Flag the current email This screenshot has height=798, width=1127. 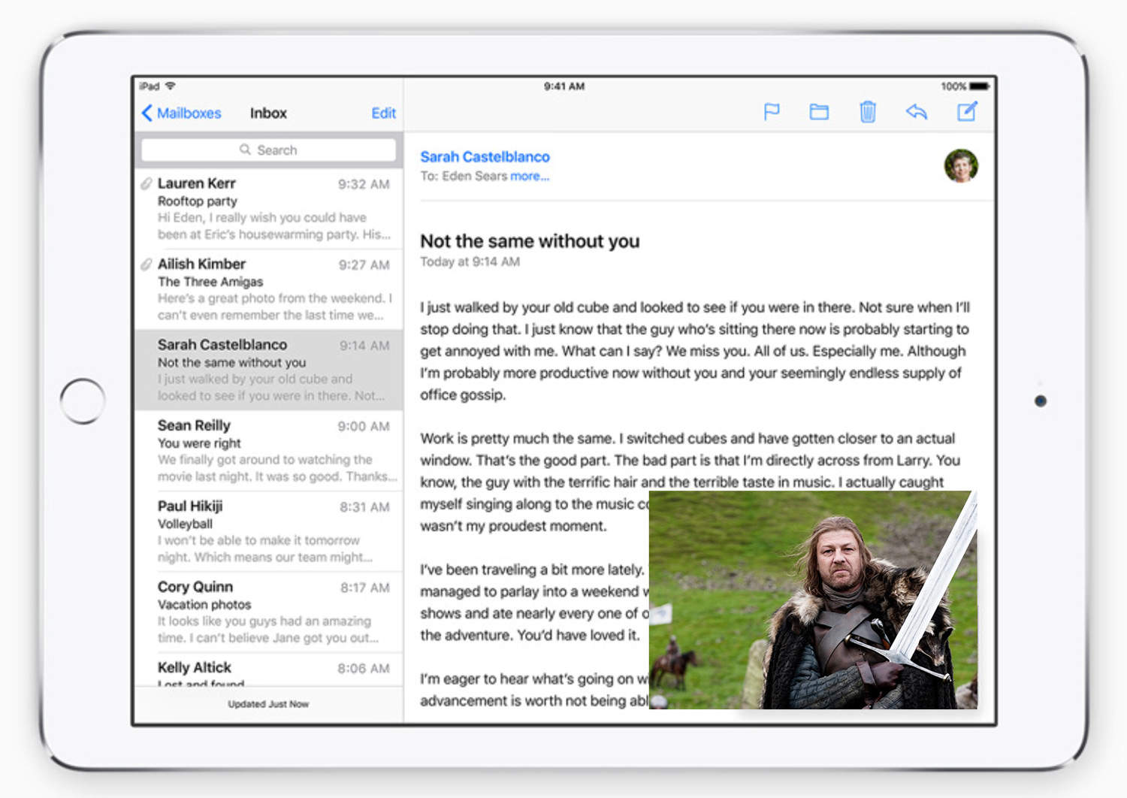tap(772, 111)
